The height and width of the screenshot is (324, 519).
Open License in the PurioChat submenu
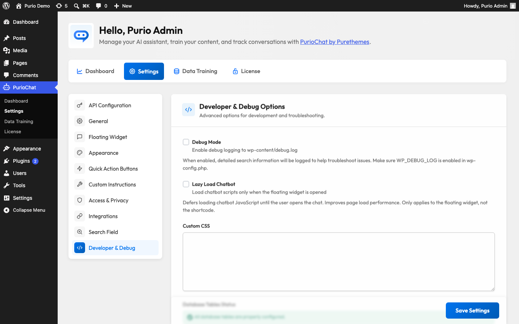(13, 131)
